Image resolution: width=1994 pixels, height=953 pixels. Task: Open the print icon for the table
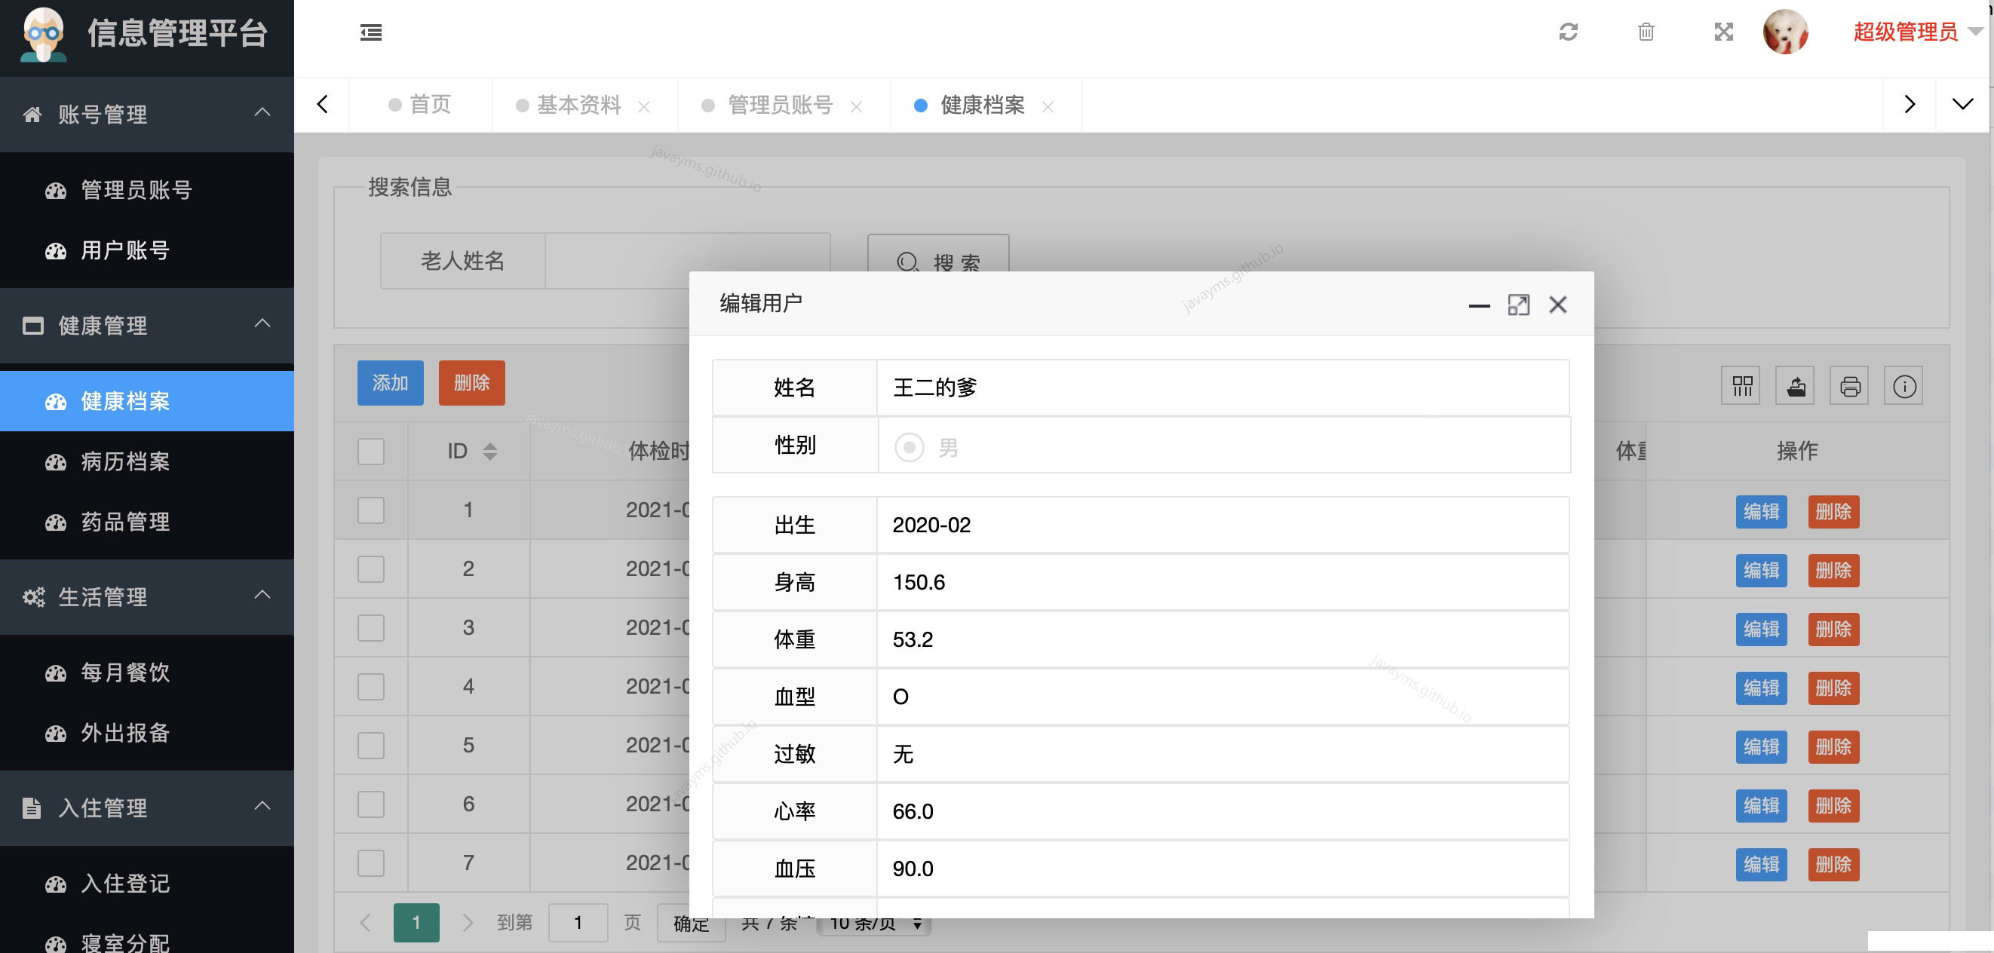coord(1850,385)
